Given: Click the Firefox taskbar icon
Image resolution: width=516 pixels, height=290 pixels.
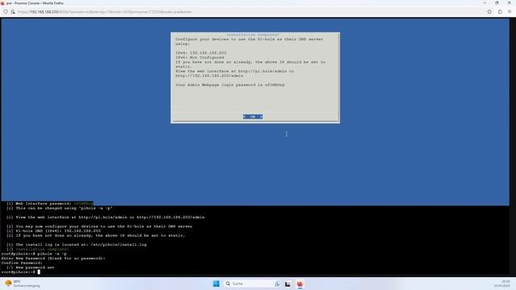Looking at the screenshot, I should click(x=300, y=284).
